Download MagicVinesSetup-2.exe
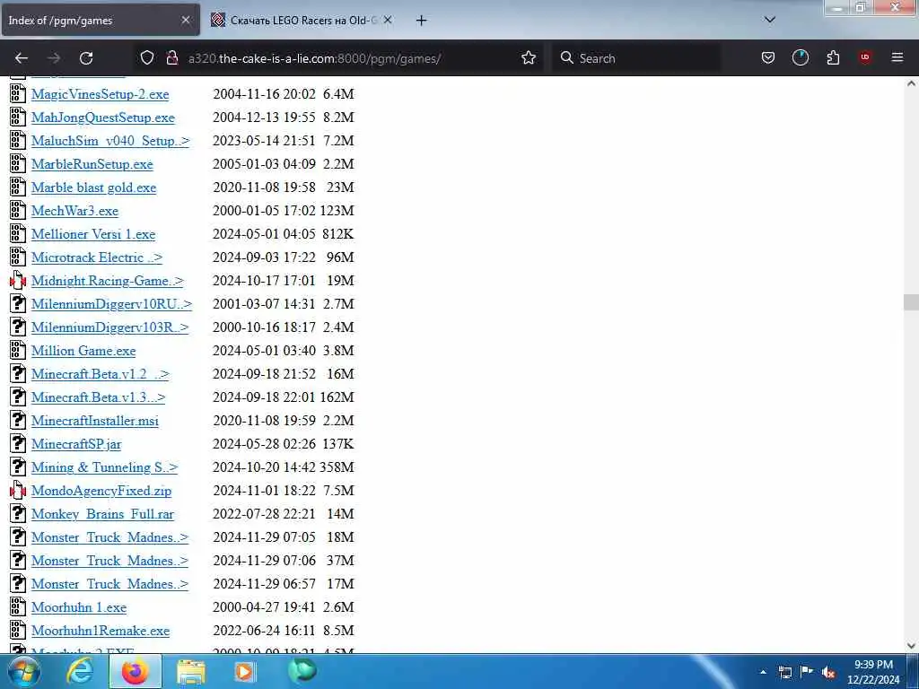This screenshot has height=689, width=919. [101, 94]
